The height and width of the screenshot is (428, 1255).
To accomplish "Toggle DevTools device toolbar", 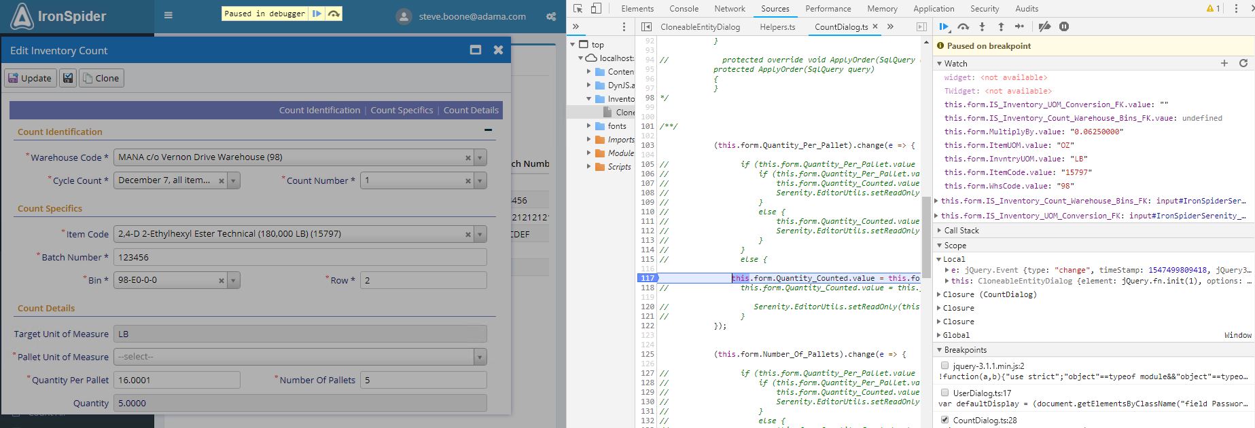I will [596, 9].
